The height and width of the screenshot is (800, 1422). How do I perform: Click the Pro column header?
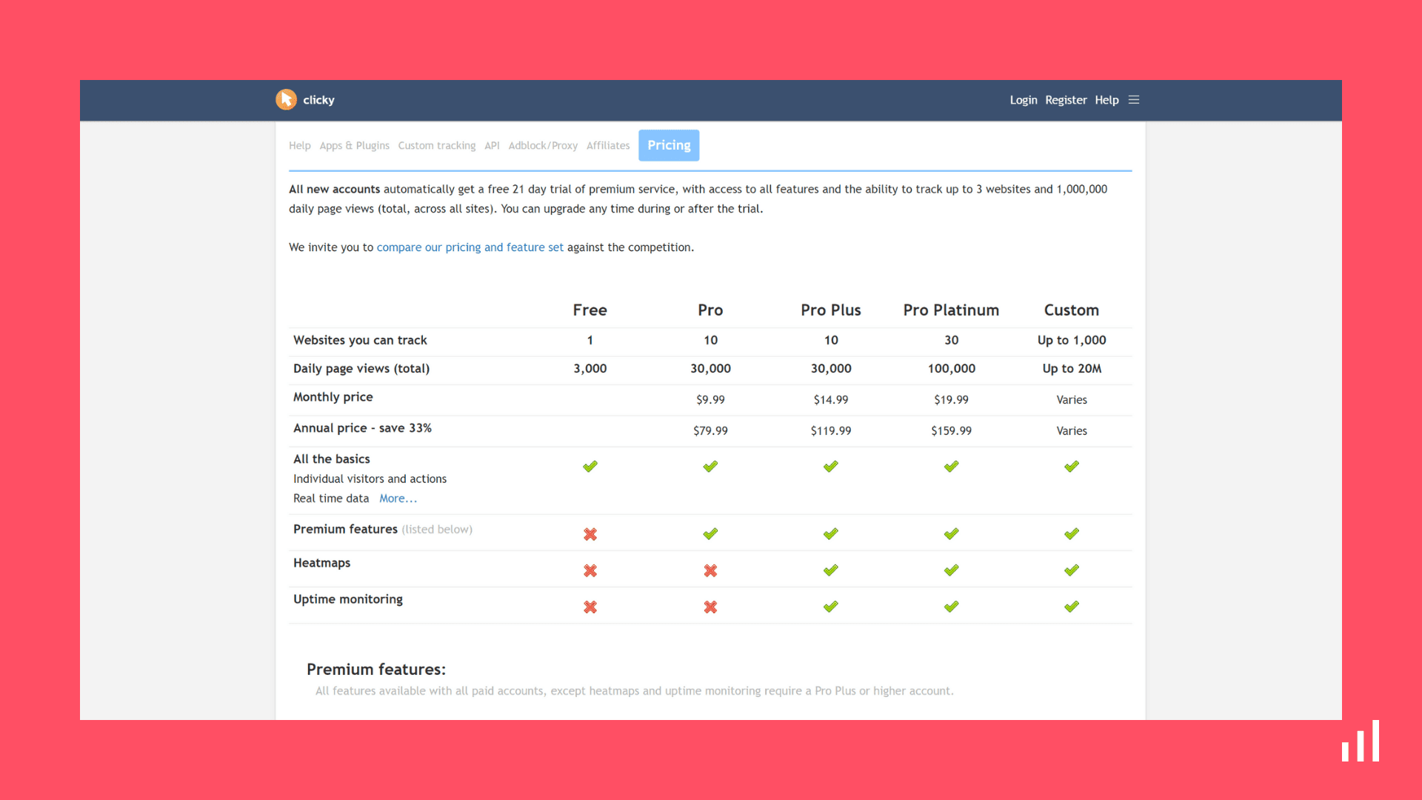click(x=710, y=310)
